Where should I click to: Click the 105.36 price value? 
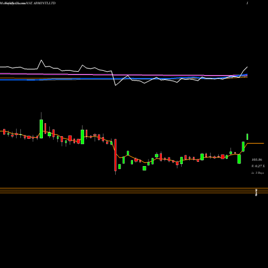(257, 160)
